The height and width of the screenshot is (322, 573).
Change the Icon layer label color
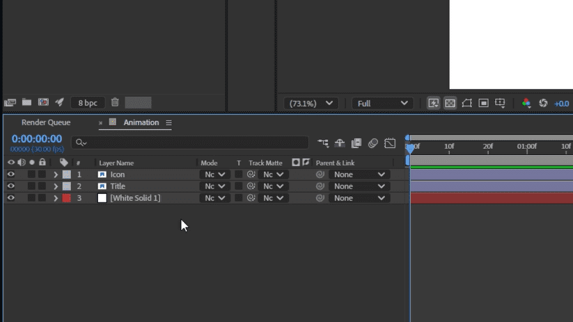tap(67, 175)
